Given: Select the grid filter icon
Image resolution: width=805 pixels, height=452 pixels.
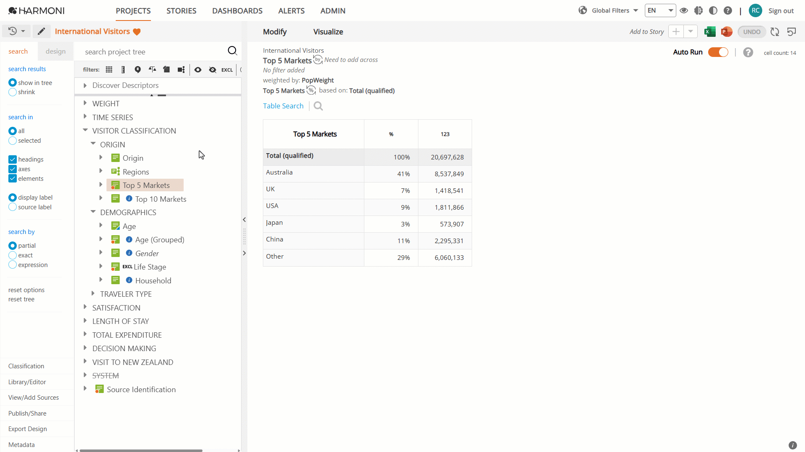Looking at the screenshot, I should 109,70.
